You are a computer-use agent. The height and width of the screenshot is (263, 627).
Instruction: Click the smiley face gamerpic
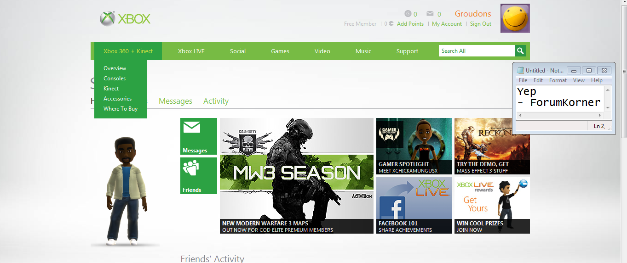pos(515,18)
